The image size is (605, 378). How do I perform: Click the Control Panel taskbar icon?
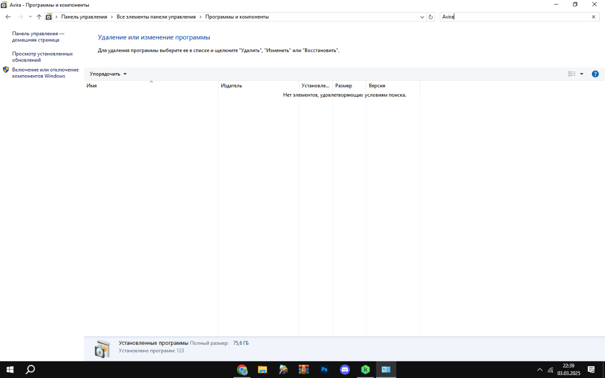coord(386,369)
